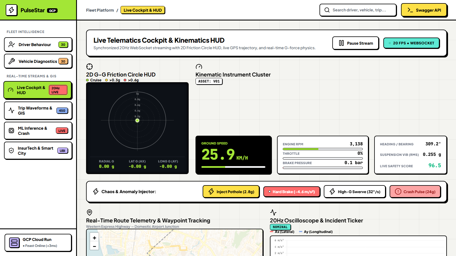Click the engine RPM bar

tap(323, 149)
